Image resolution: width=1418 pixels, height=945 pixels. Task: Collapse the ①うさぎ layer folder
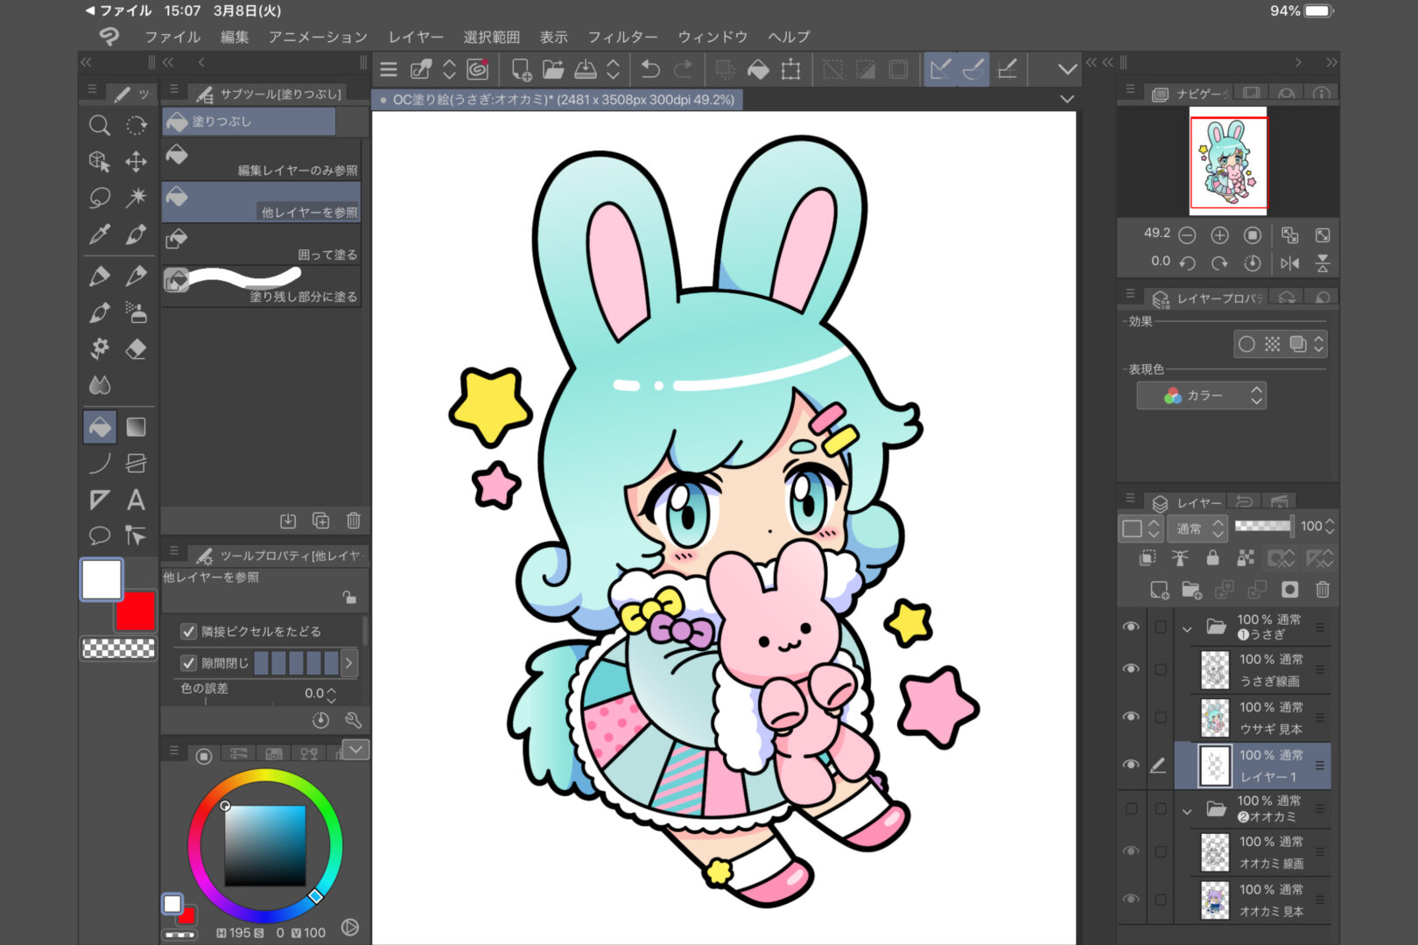click(x=1188, y=627)
